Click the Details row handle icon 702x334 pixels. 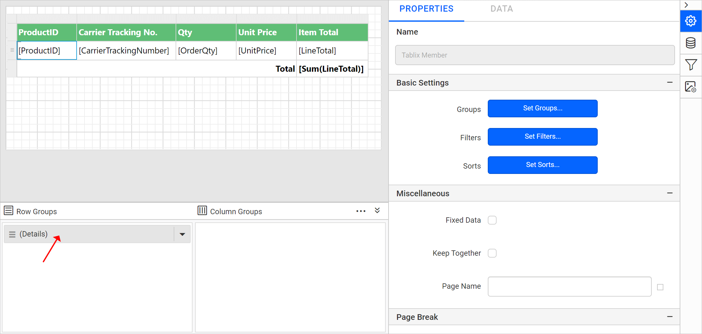point(12,234)
